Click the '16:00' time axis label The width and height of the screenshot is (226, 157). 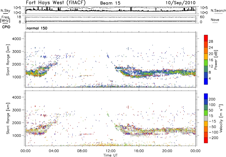pyautogui.click(x=139, y=151)
